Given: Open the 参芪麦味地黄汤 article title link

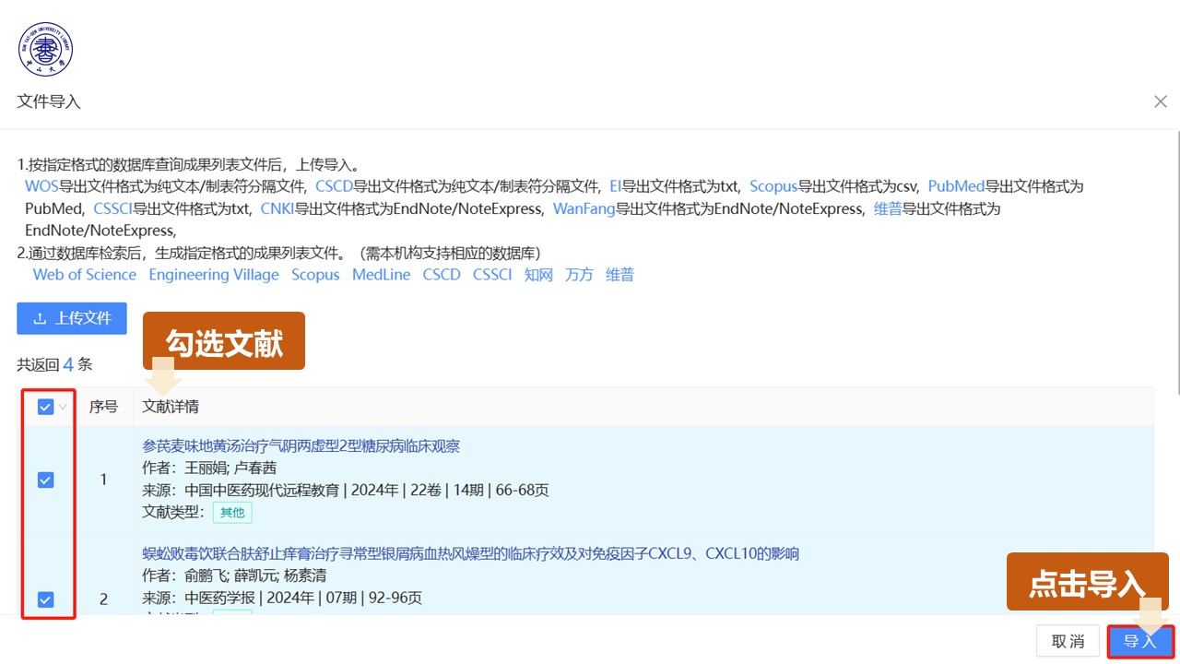Looking at the screenshot, I should pyautogui.click(x=301, y=446).
